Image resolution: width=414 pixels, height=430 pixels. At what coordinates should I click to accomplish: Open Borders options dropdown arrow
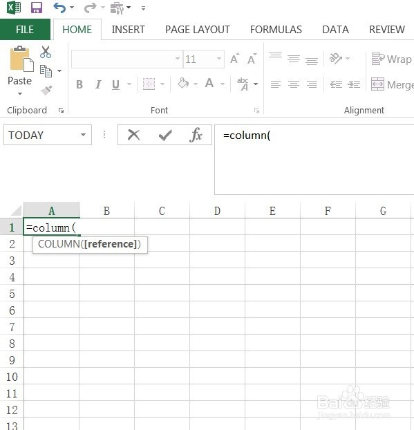tap(162, 84)
